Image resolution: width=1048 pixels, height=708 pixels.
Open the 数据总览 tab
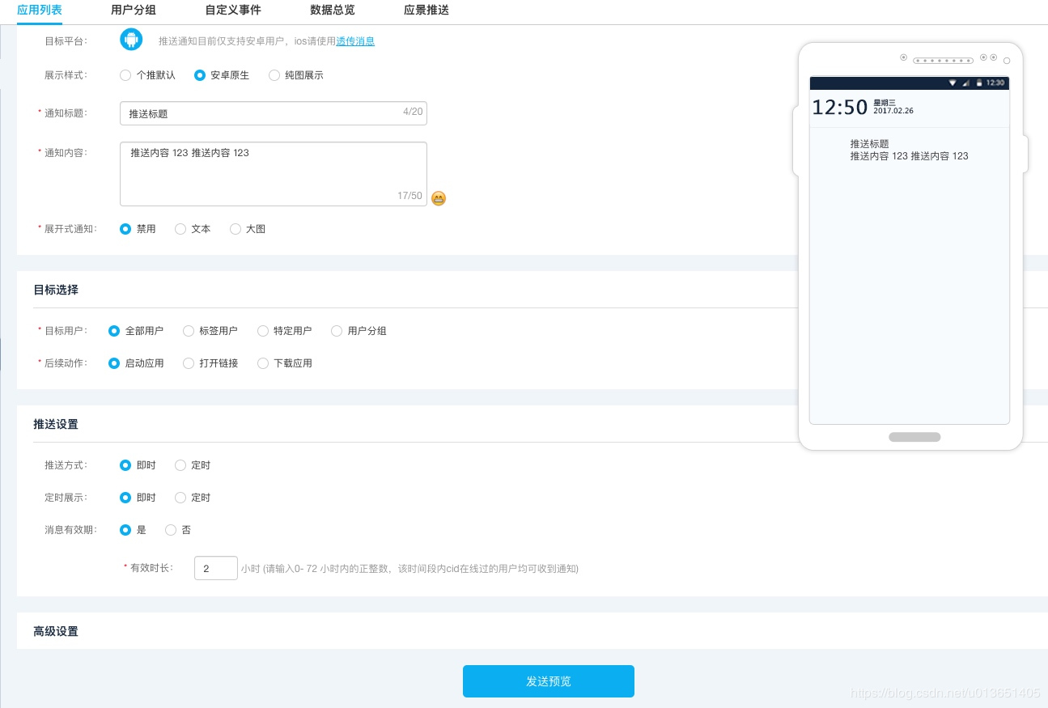click(x=332, y=11)
